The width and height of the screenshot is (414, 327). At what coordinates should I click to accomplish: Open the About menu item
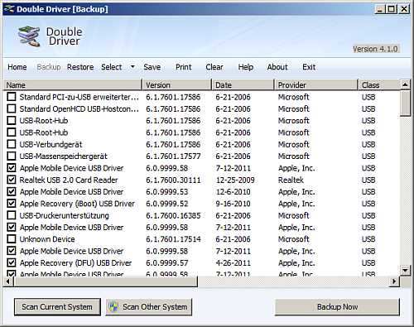pos(277,67)
